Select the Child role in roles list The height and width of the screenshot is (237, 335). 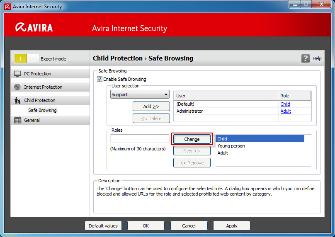pos(260,139)
